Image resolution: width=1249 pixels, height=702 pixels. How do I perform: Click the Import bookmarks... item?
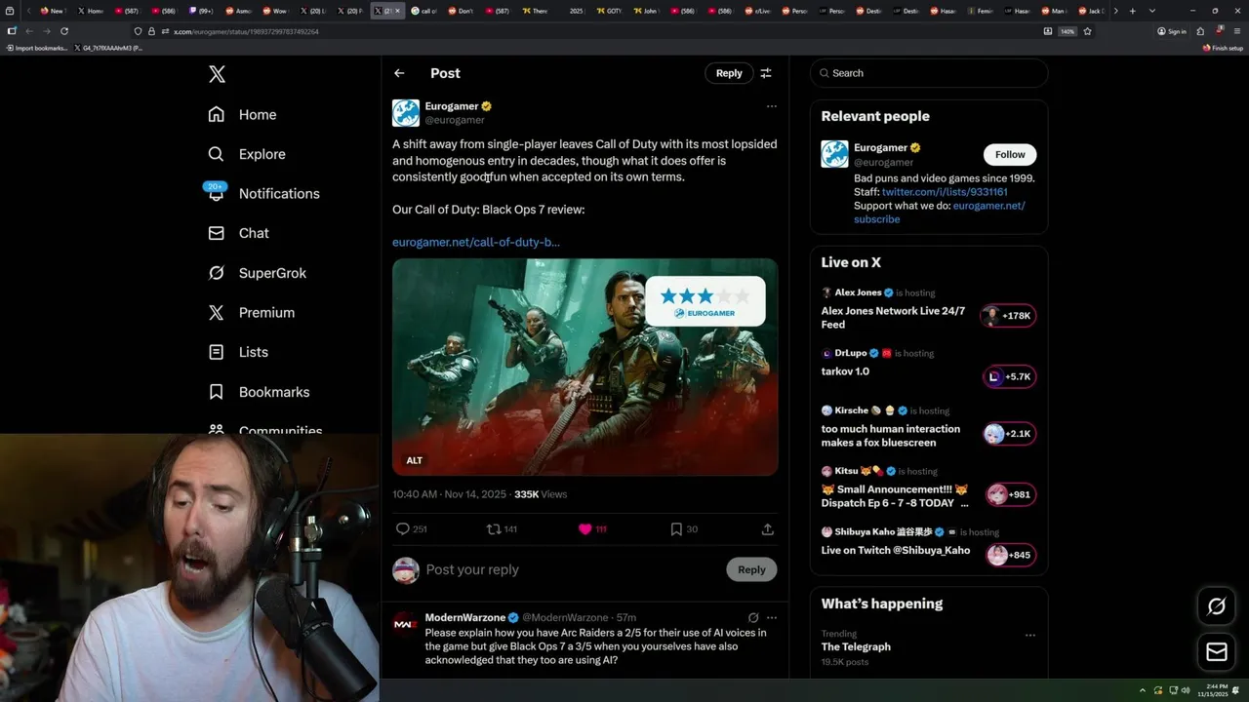pyautogui.click(x=37, y=48)
